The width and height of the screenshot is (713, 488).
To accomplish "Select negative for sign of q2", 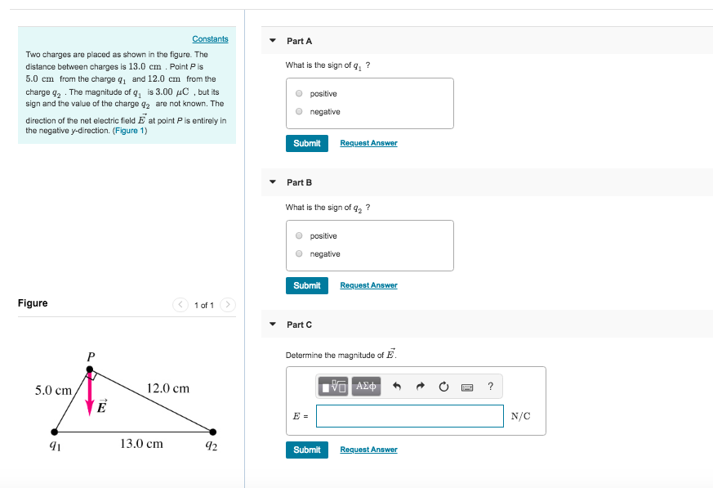I will tap(299, 253).
